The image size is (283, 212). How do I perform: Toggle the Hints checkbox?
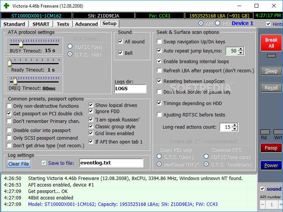(268, 24)
